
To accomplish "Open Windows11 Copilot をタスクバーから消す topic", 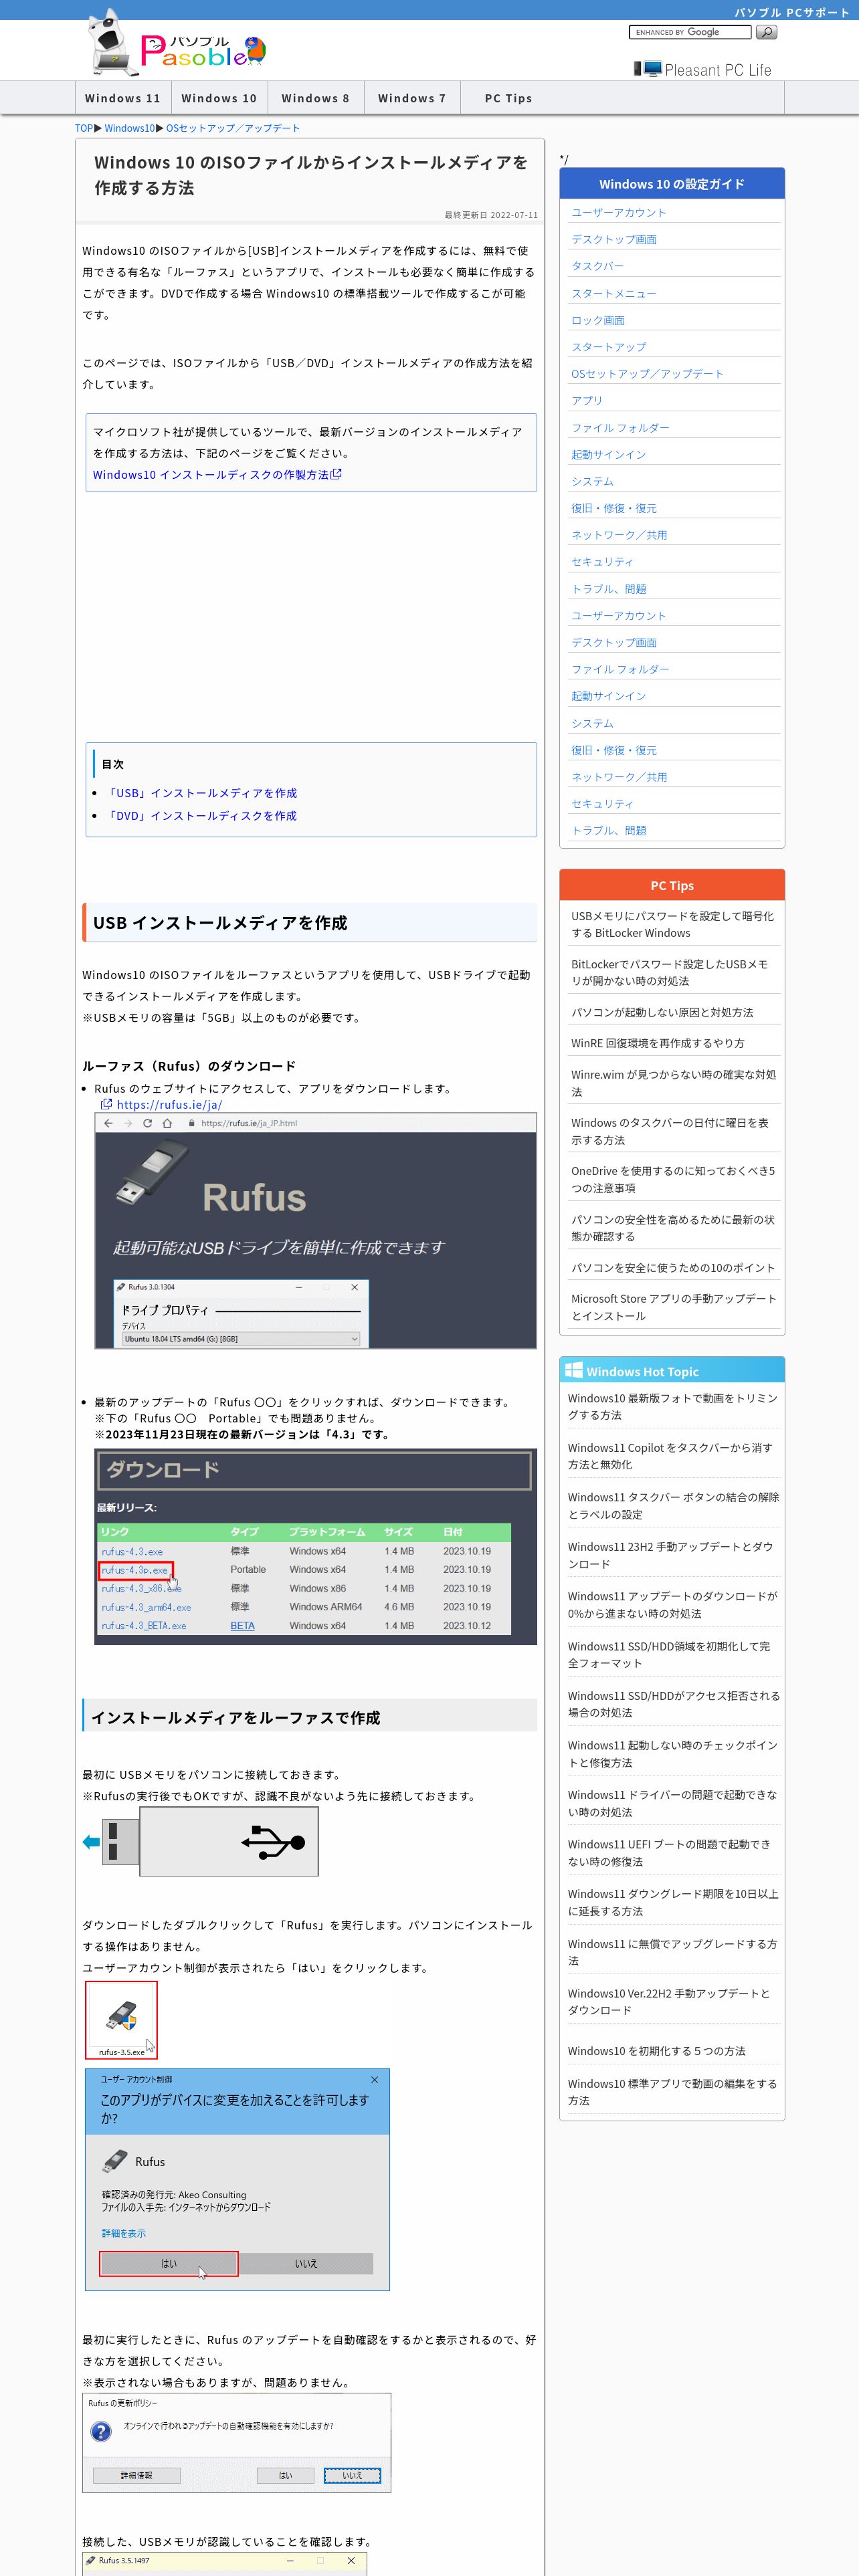I will (670, 1456).
